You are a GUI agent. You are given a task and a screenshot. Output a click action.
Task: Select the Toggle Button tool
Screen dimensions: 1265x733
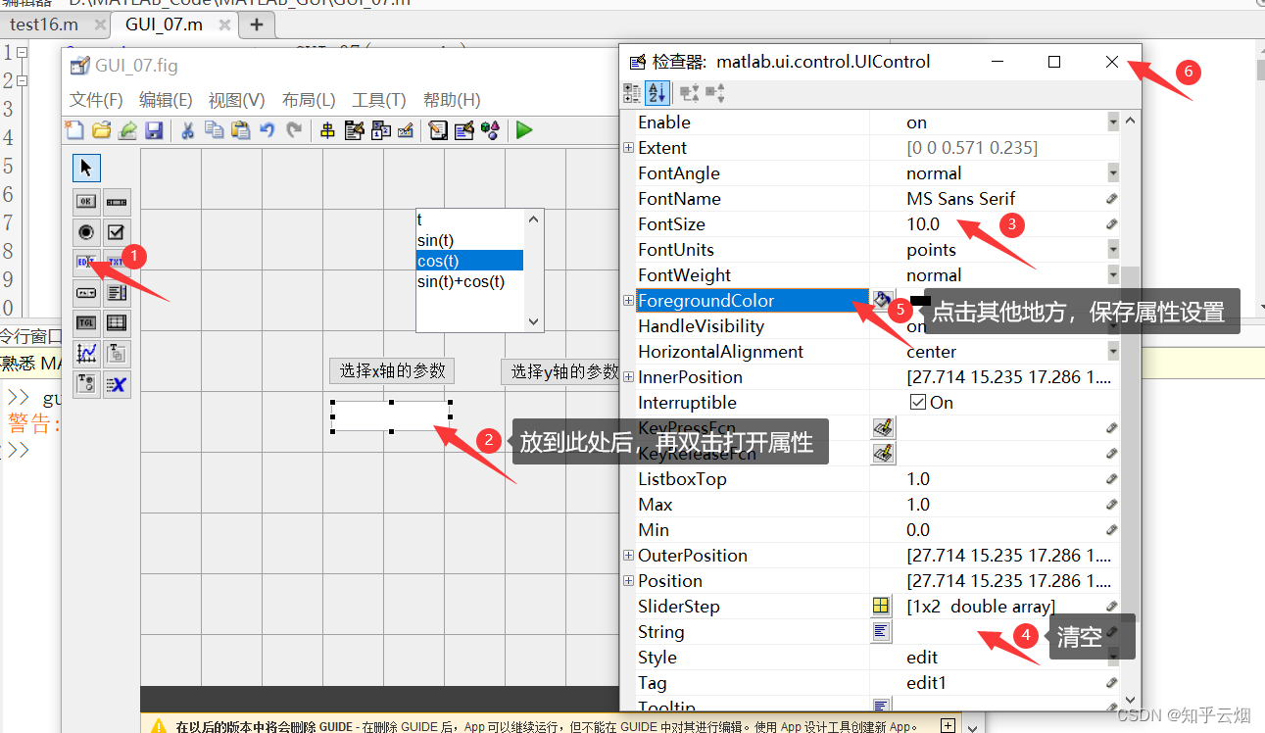[86, 322]
